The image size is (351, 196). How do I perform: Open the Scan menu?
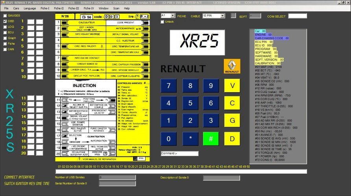pyautogui.click(x=116, y=8)
